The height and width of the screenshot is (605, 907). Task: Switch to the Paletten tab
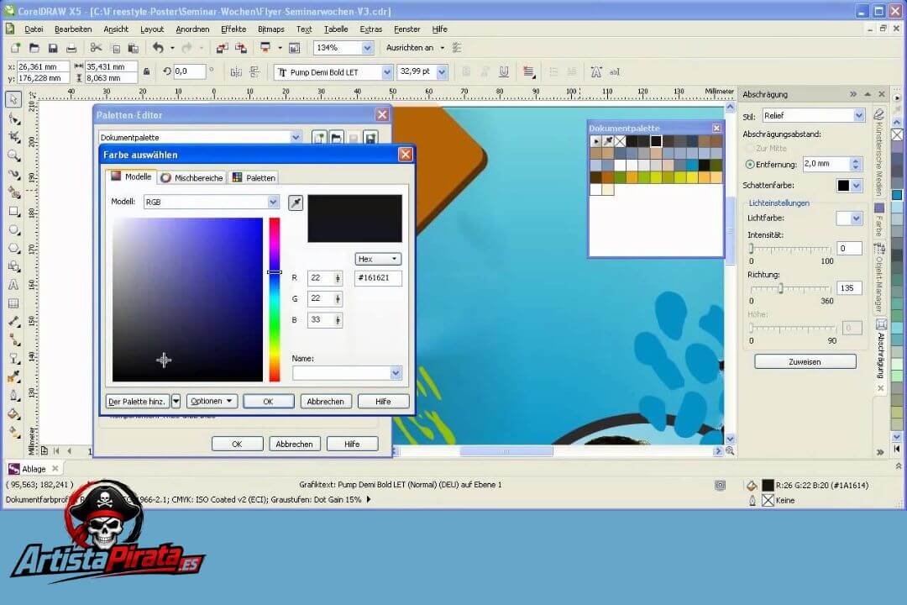click(x=254, y=178)
